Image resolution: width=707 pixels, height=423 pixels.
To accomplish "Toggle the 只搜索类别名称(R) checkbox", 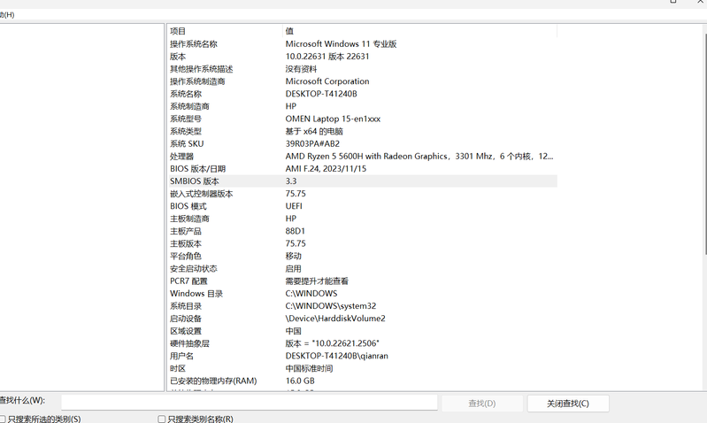I will tap(162, 419).
